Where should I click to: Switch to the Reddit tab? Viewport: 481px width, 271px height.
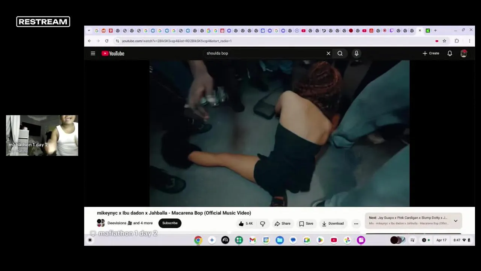(x=104, y=30)
